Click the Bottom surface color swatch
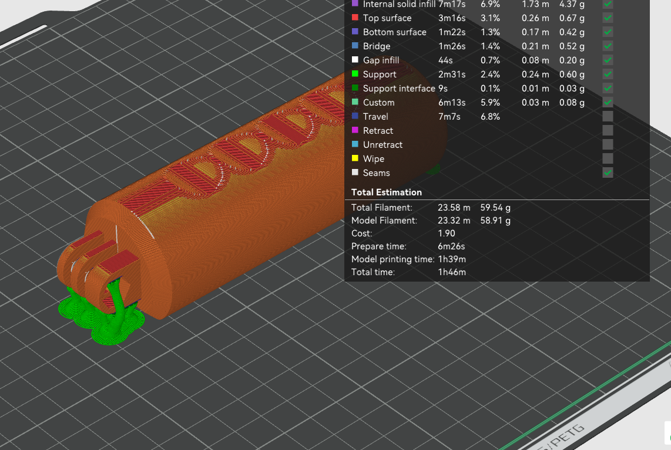 point(355,32)
